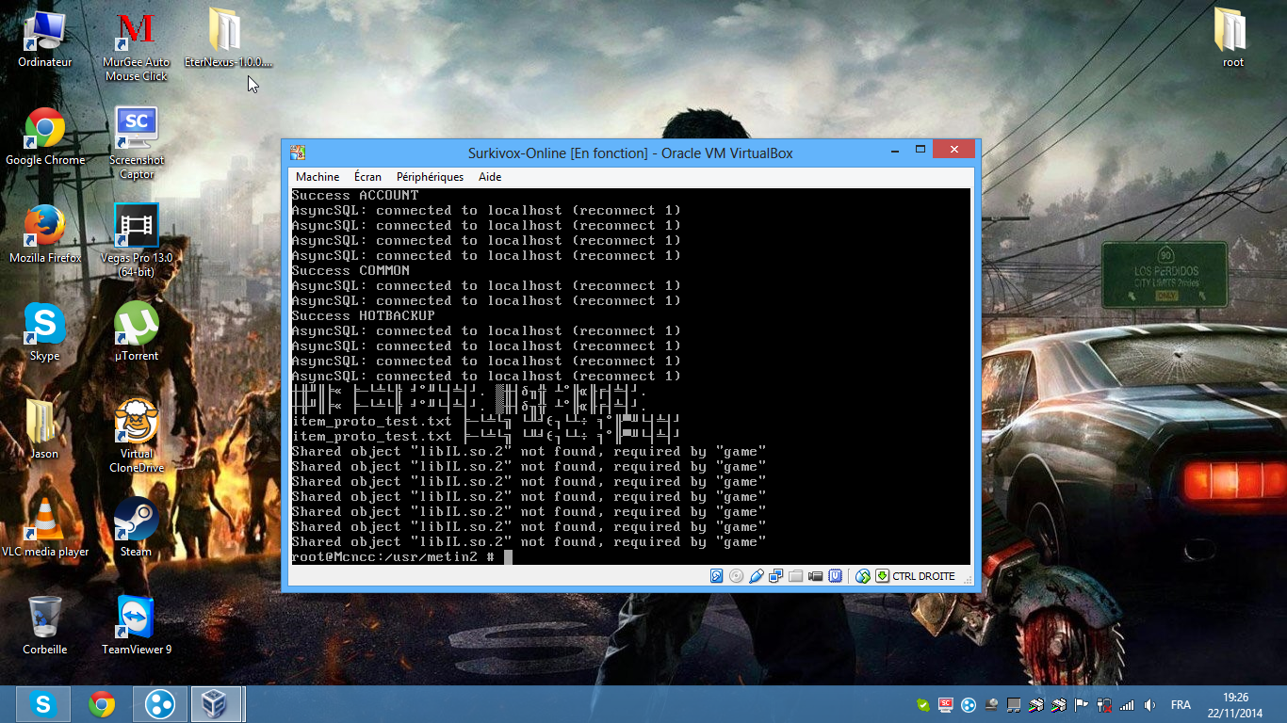The height and width of the screenshot is (723, 1287).
Task: Click the Action Center flag tray icon
Action: click(1082, 705)
